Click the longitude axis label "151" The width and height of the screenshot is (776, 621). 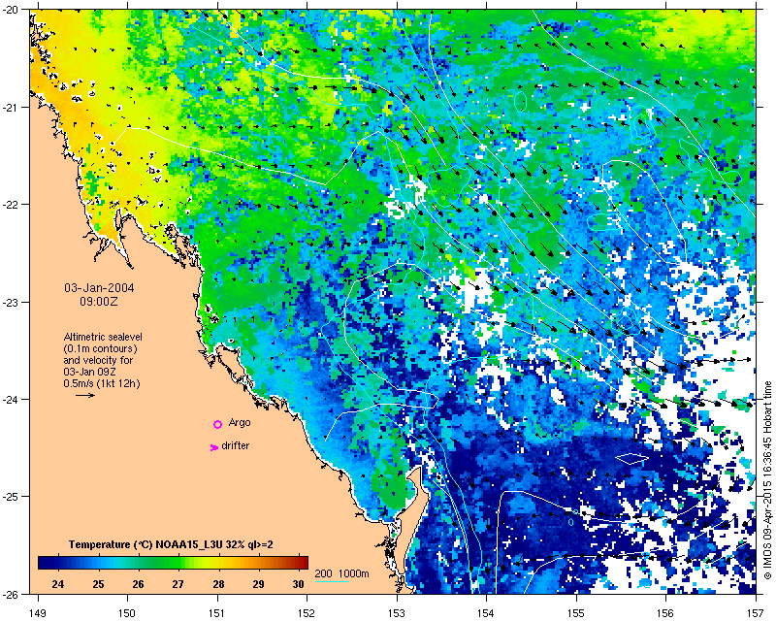(217, 613)
